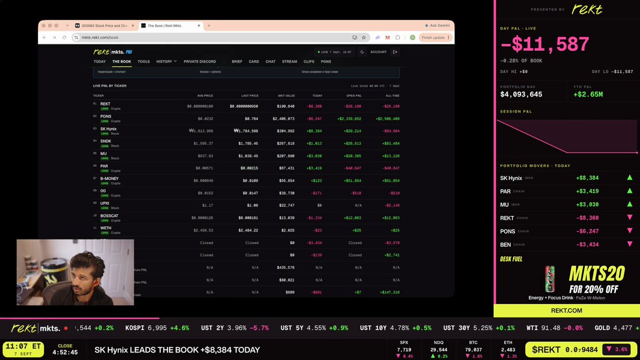Select the PONS ticker row name
The image size is (640, 360).
coord(106,116)
